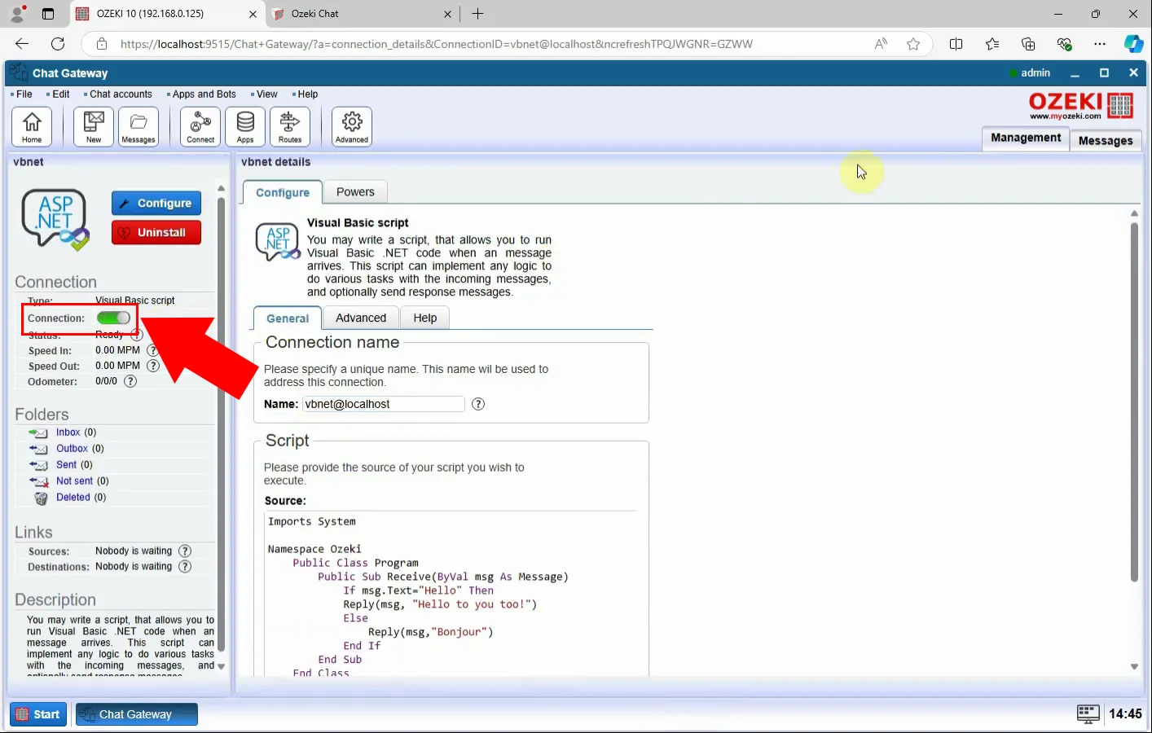The image size is (1152, 733).
Task: Switch to the Powers tab
Action: (x=355, y=192)
